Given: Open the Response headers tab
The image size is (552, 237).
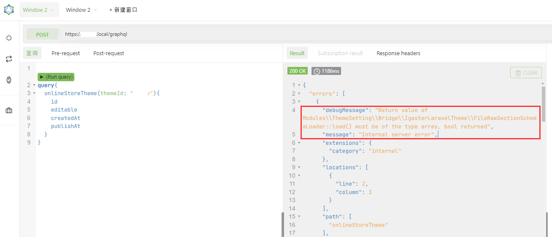Looking at the screenshot, I should (x=398, y=53).
